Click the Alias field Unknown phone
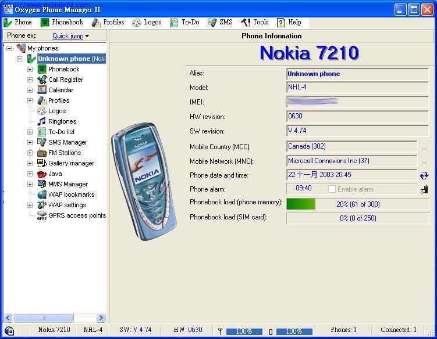This screenshot has height=339, width=437. point(357,74)
